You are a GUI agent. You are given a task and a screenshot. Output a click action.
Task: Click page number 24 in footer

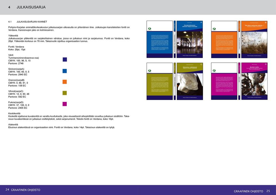click(7, 190)
